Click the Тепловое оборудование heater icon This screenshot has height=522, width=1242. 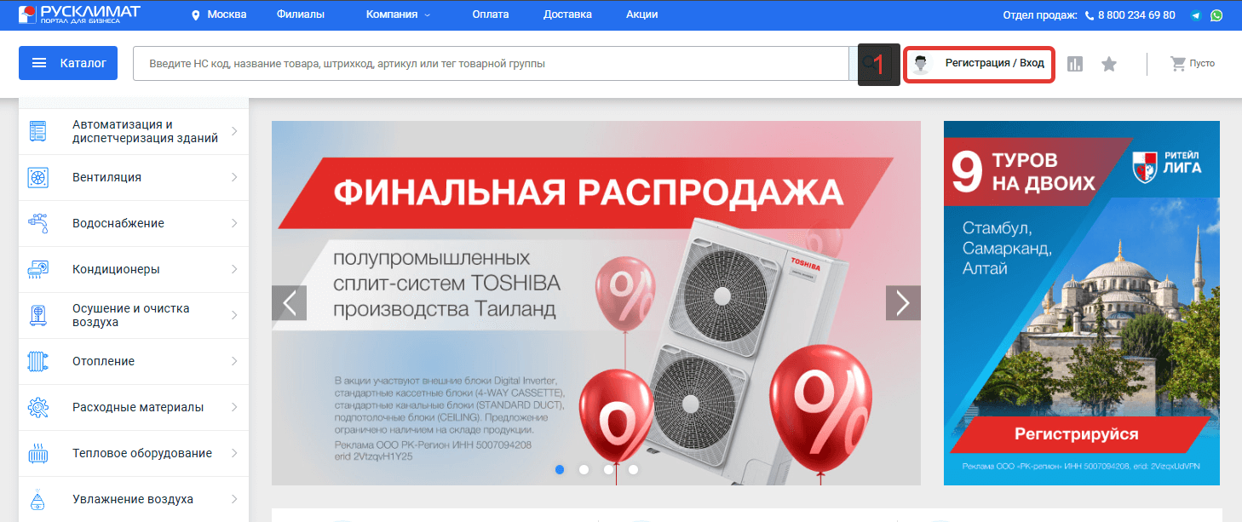[38, 453]
